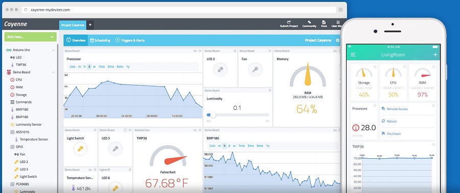
Task: Collapse the ADS1015 tree node
Action: click(12, 132)
